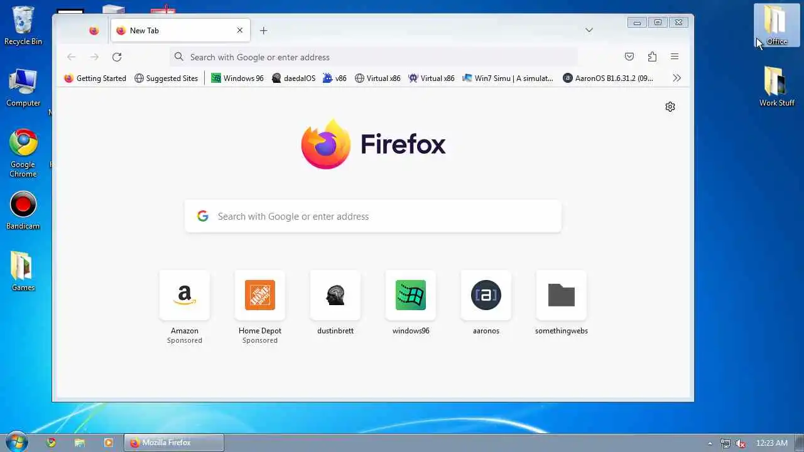Open Windows Explorer from taskbar

coord(80,443)
